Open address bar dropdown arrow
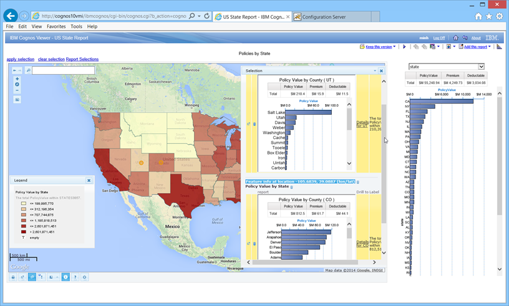The height and width of the screenshot is (306, 509). click(x=199, y=16)
